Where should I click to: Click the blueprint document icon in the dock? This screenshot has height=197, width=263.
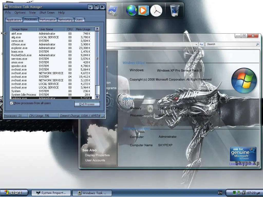(x=112, y=11)
